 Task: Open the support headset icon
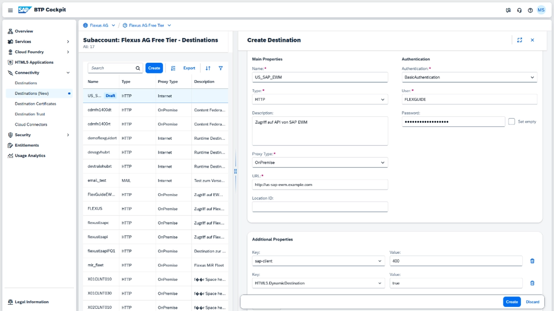coord(519,10)
